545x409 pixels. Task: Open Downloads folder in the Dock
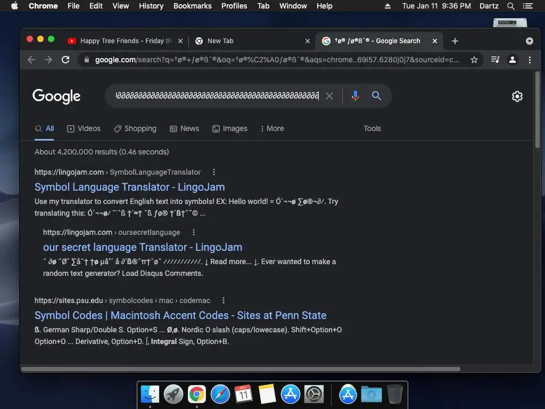pyautogui.click(x=371, y=395)
